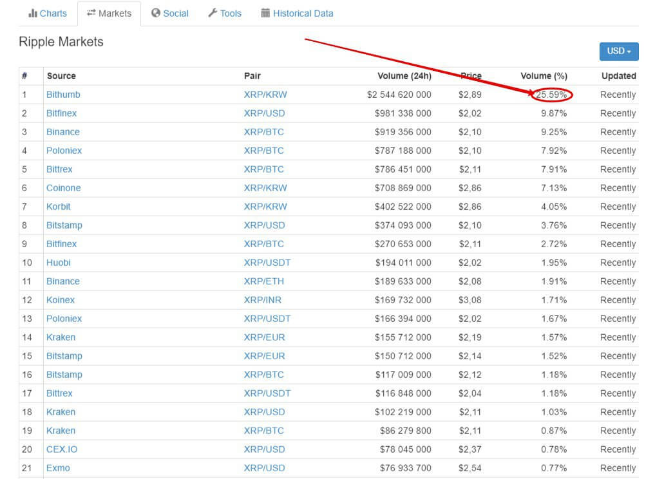Open the Koinex exchange link
This screenshot has width=664, height=479.
(61, 300)
